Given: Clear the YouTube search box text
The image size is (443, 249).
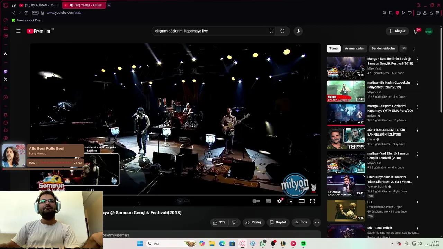Looking at the screenshot, I should click(271, 31).
